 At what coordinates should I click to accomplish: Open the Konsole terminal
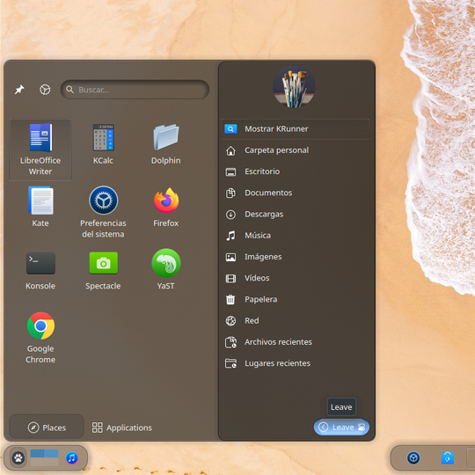(40, 269)
